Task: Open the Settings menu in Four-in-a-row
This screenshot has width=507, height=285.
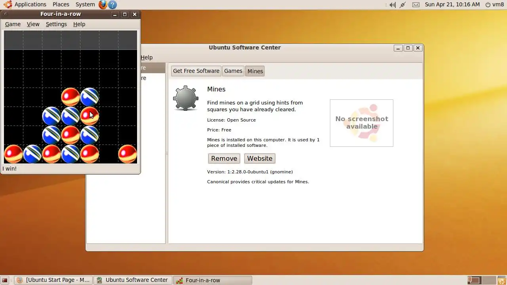Action: pyautogui.click(x=56, y=24)
